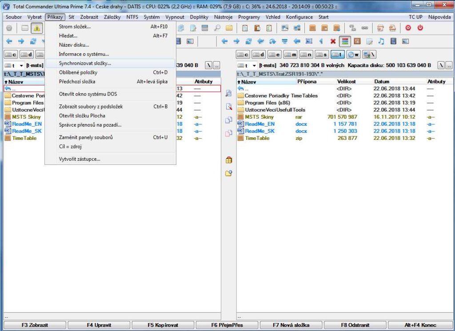Click right panel root backslash button
Viewport: 455px width, 331px height.
point(441,66)
